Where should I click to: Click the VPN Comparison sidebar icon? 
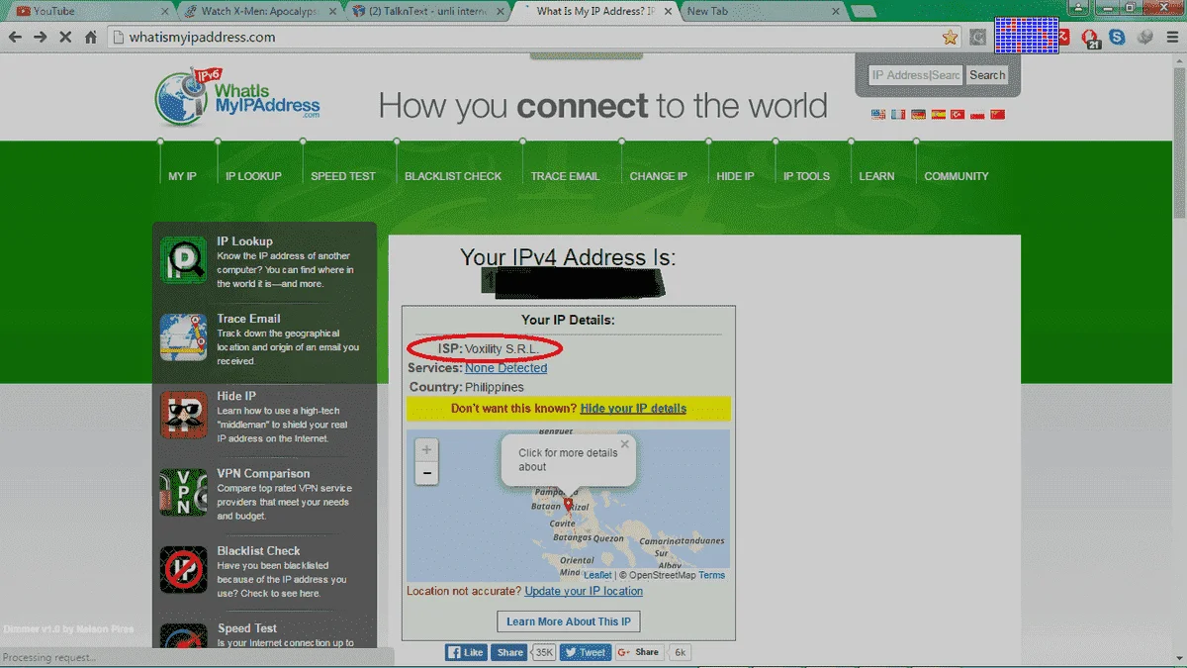184,492
